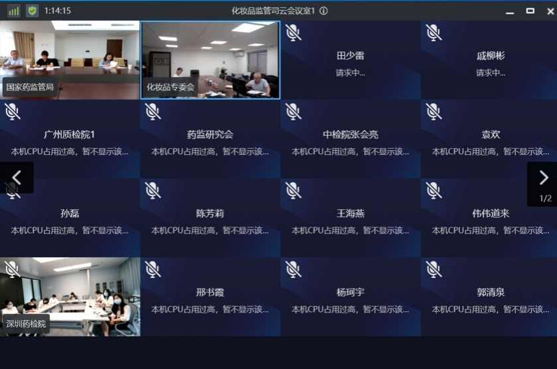Viewport: 557px width, 369px height.
Task: Click the green security shield icon
Action: 32,11
